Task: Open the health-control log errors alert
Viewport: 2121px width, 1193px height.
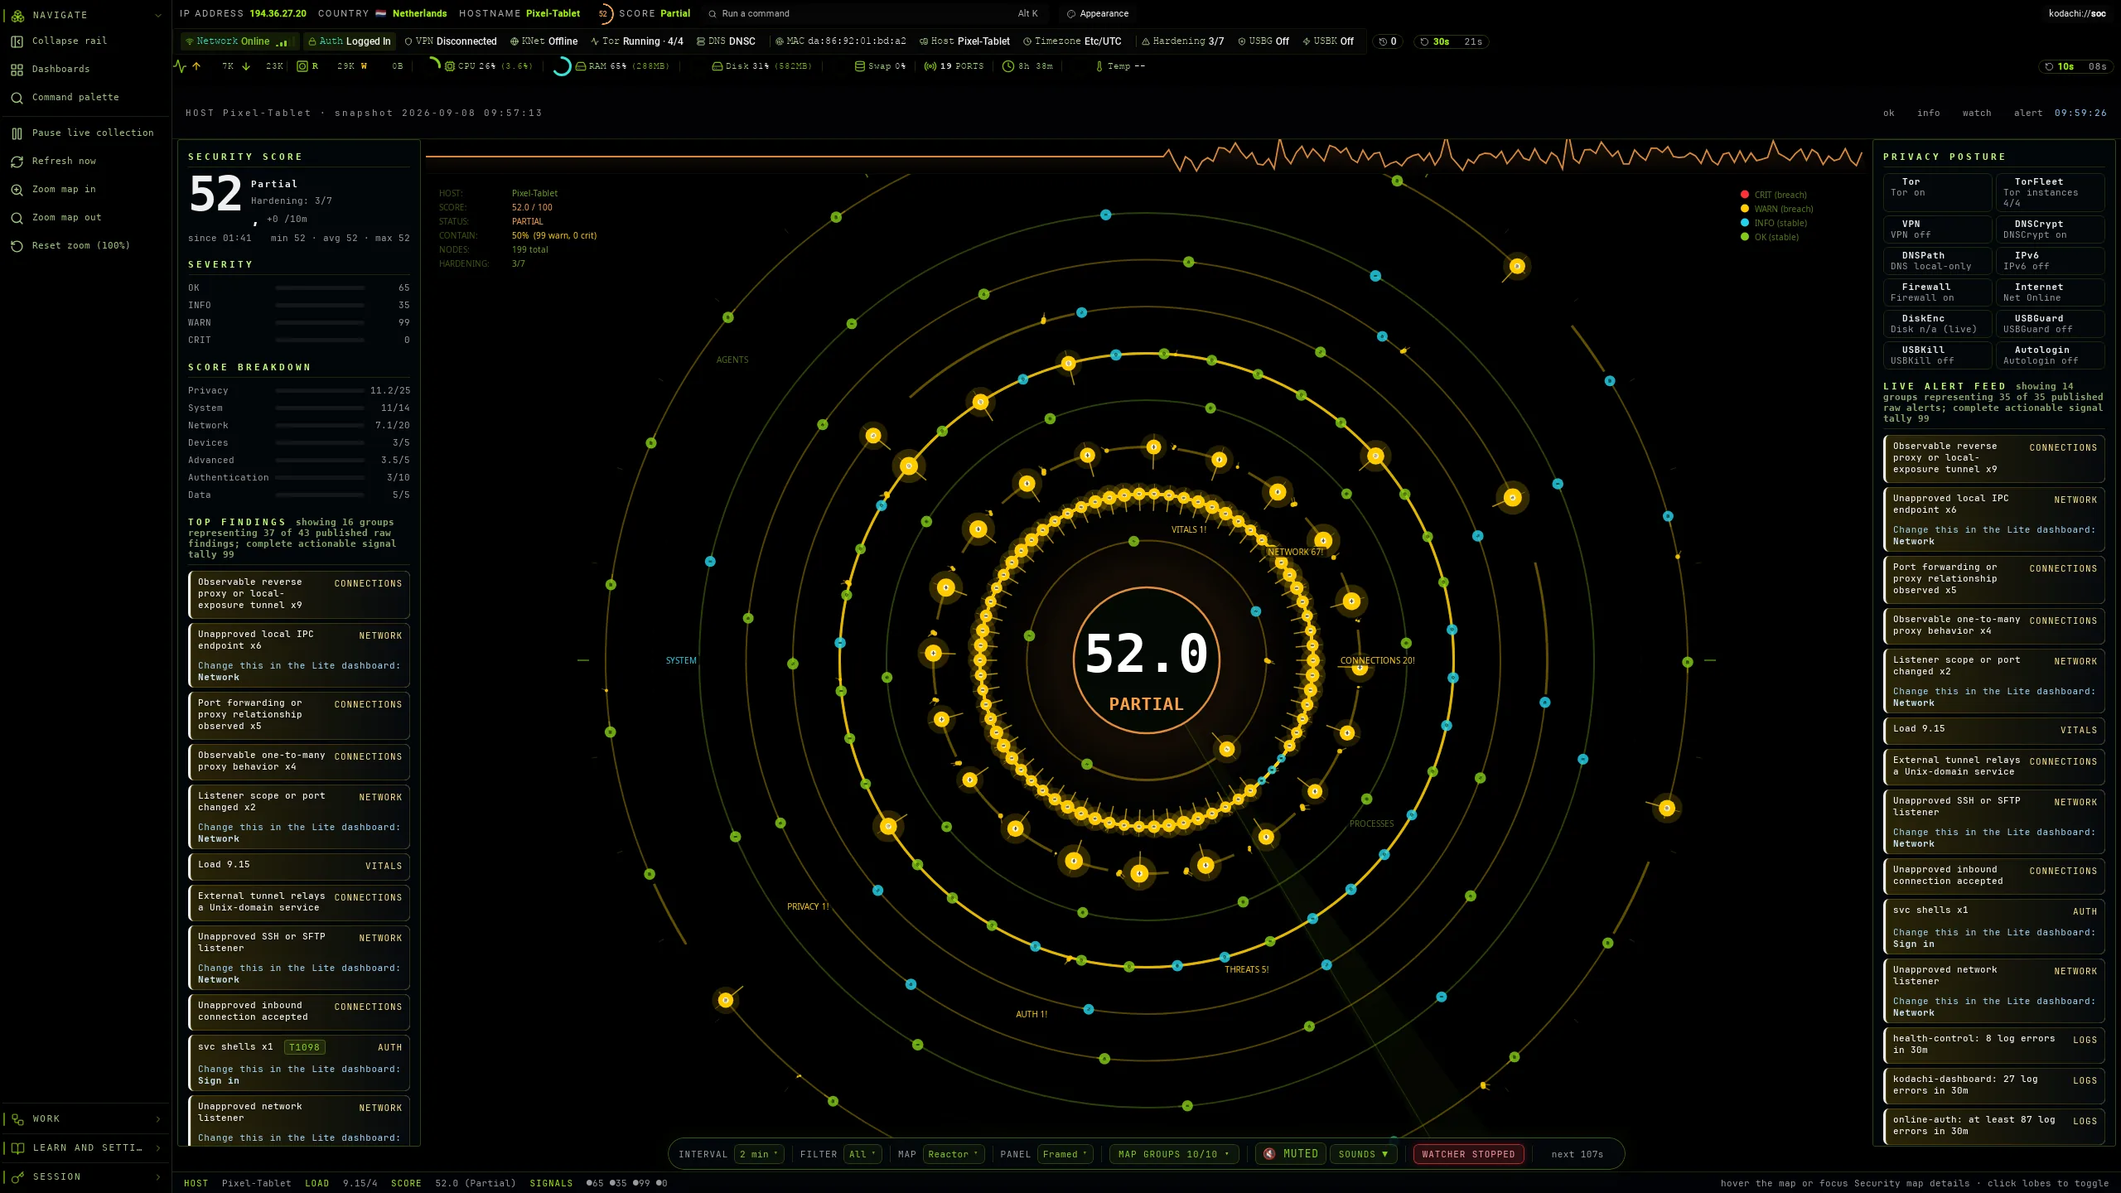Action: click(1993, 1046)
